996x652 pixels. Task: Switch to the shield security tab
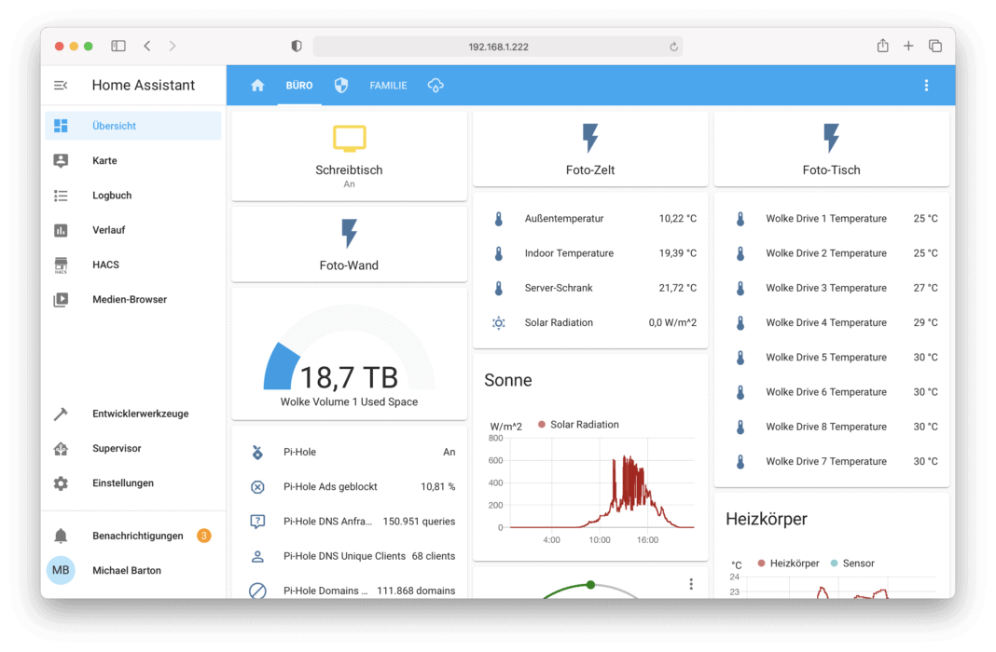(341, 85)
